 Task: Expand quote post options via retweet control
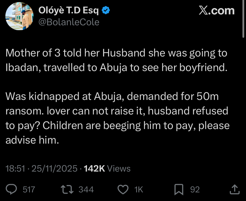coord(67,189)
